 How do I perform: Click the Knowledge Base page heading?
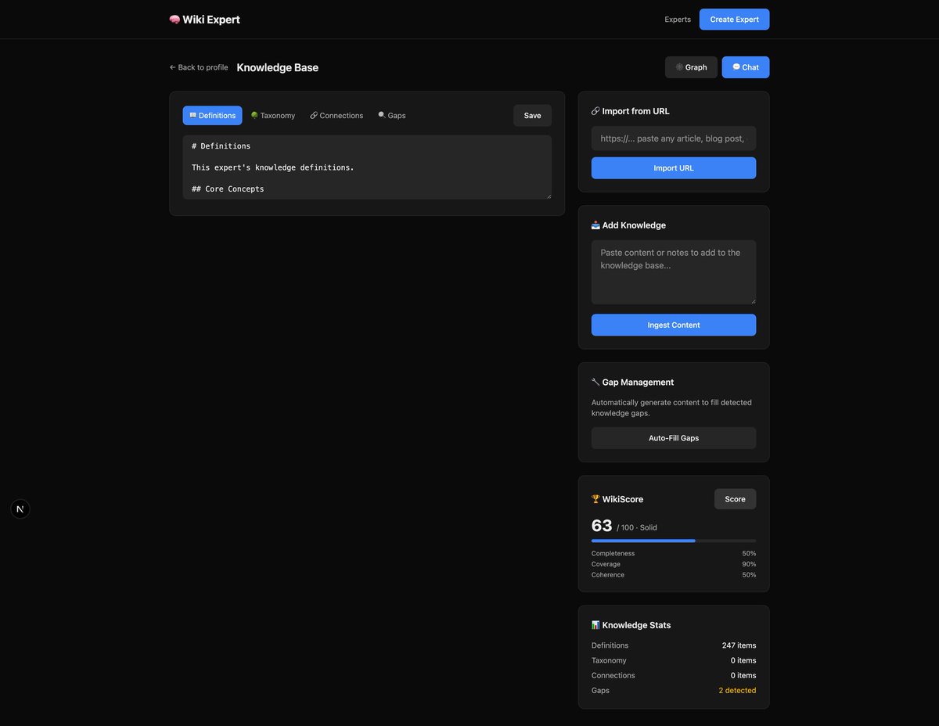pos(278,67)
